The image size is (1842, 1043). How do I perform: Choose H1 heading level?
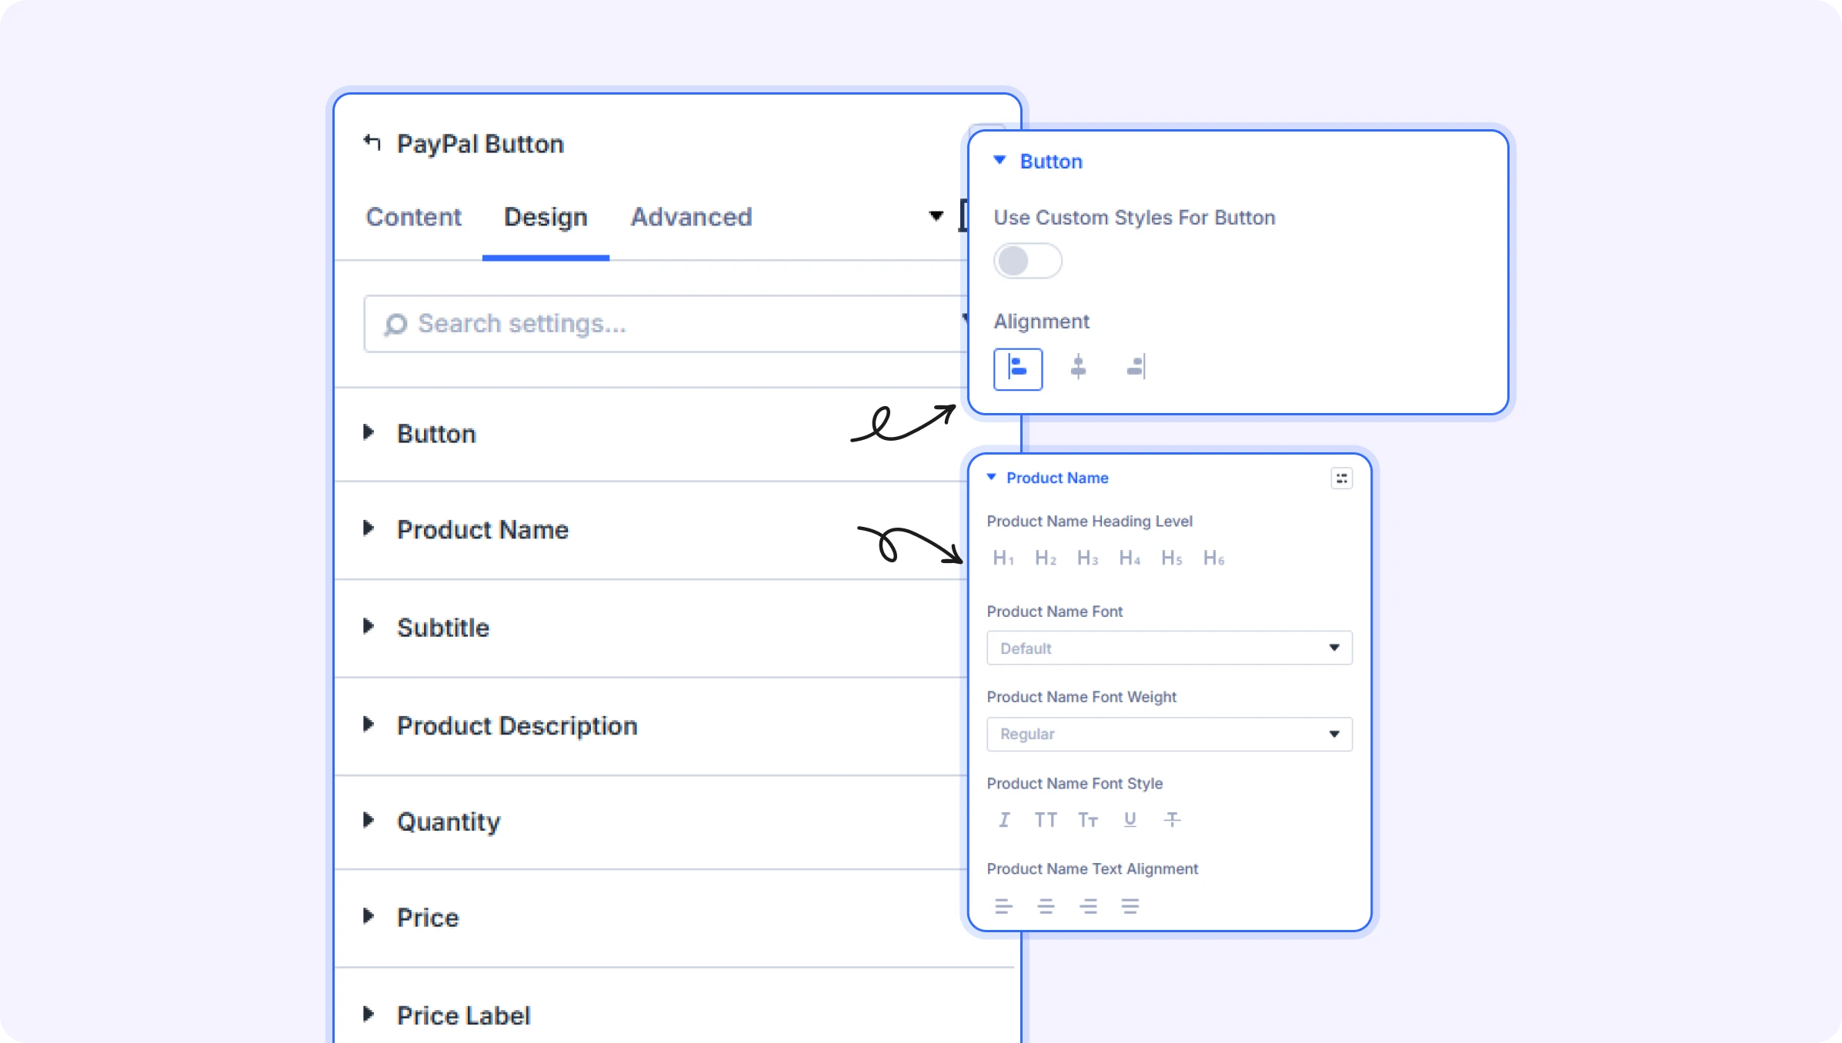[x=1003, y=558]
